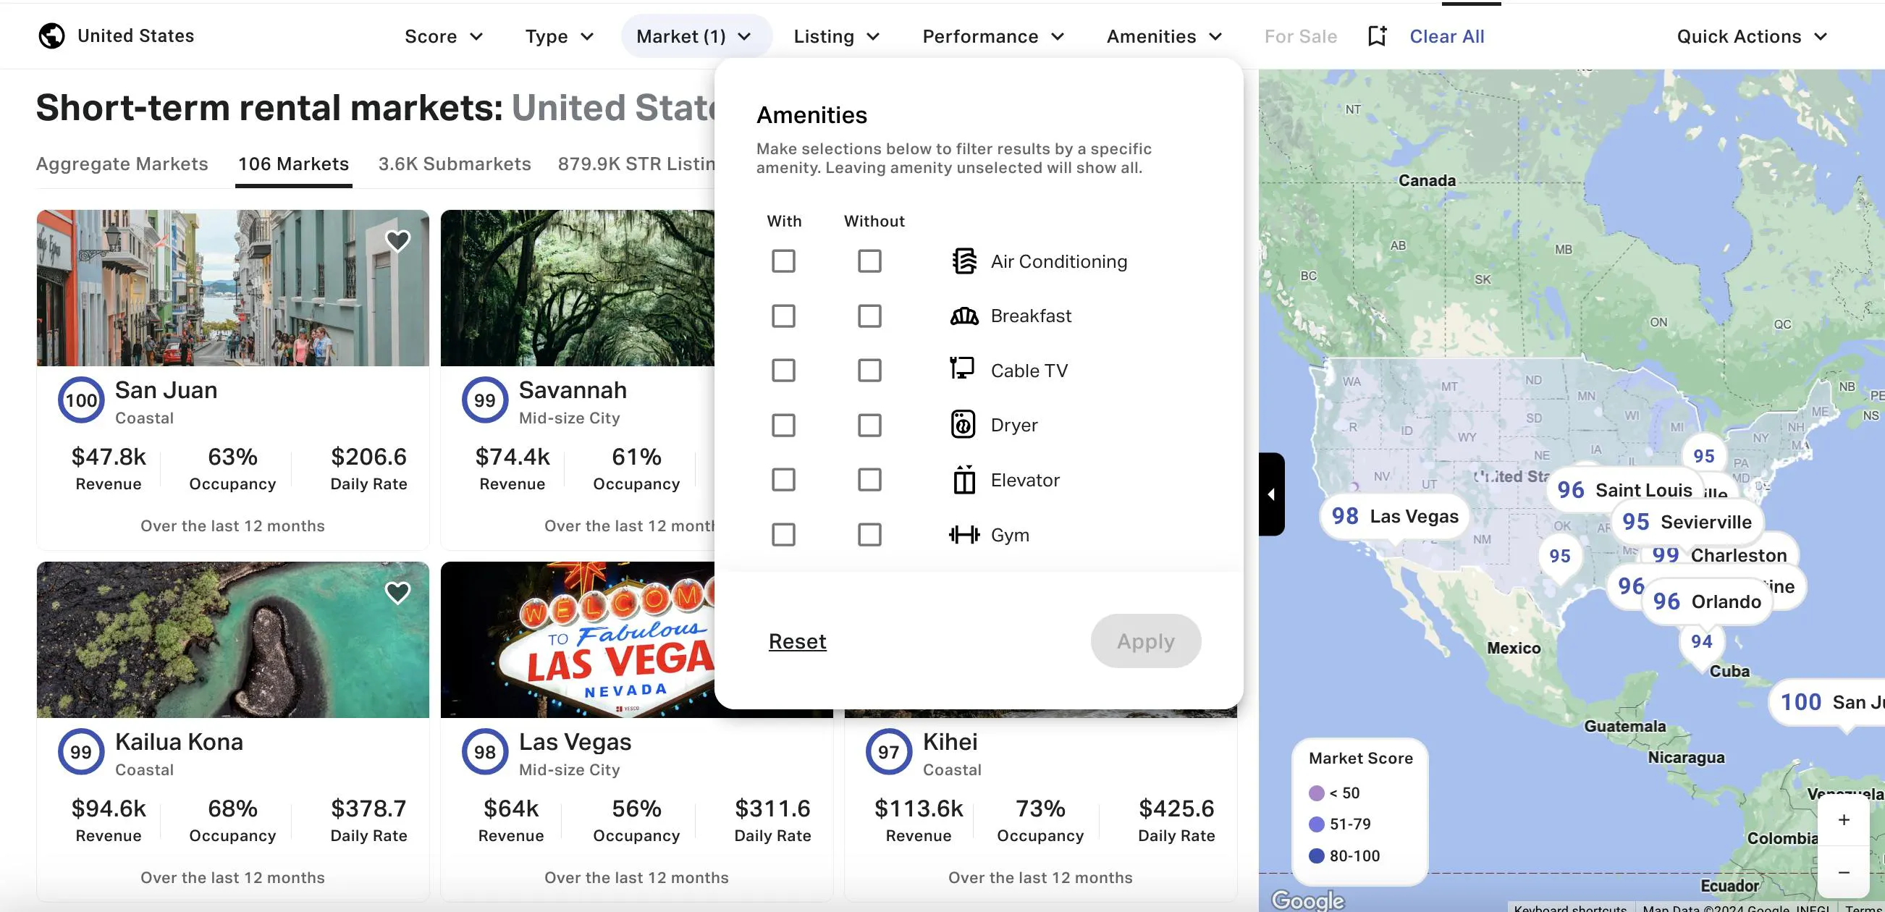Check With Cable TV checkbox
This screenshot has height=912, width=1885.
[783, 371]
